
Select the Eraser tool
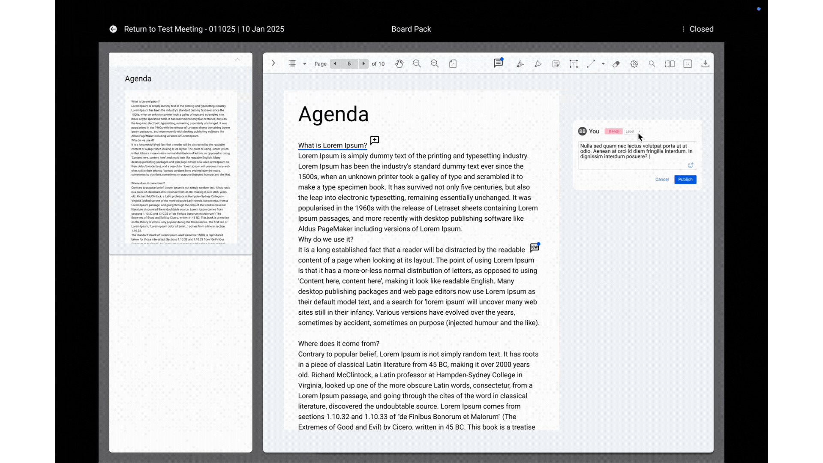[616, 64]
